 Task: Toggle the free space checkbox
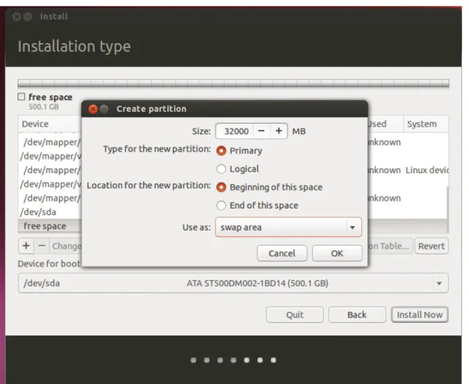click(21, 97)
